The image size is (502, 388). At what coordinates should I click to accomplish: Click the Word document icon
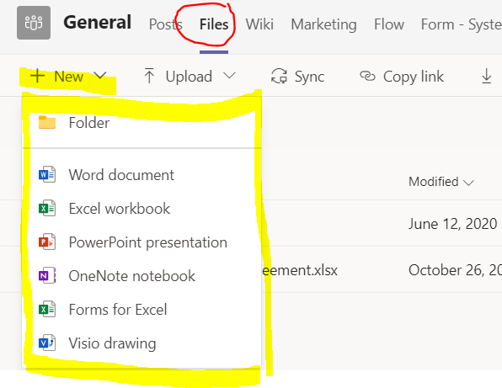[47, 175]
